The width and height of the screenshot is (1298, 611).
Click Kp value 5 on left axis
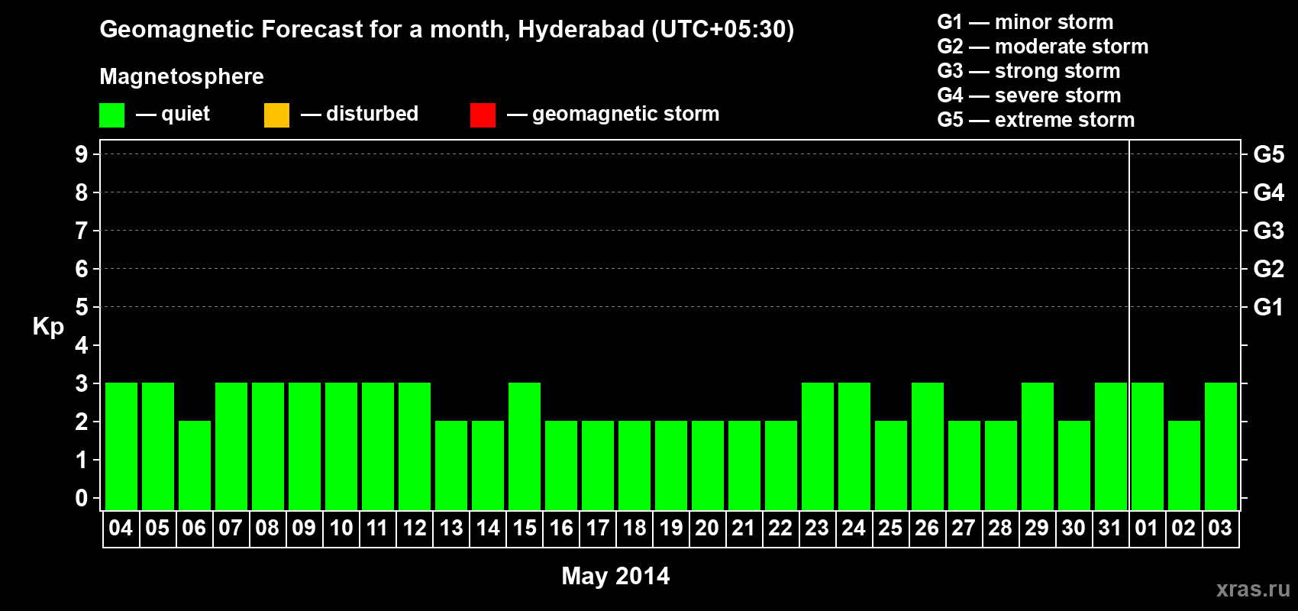click(82, 307)
